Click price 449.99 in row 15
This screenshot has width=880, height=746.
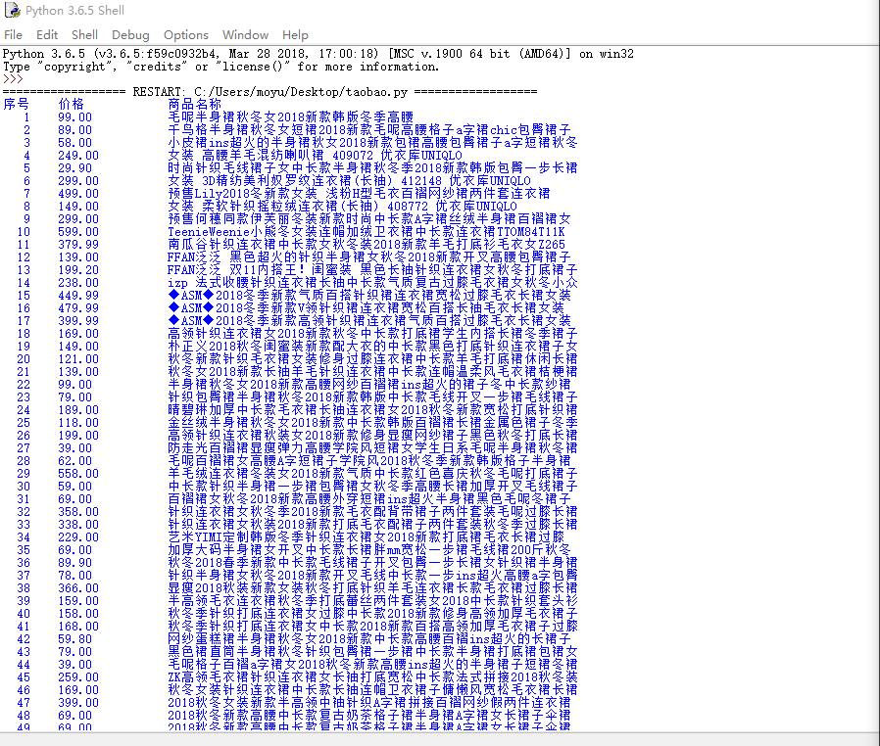tap(78, 296)
